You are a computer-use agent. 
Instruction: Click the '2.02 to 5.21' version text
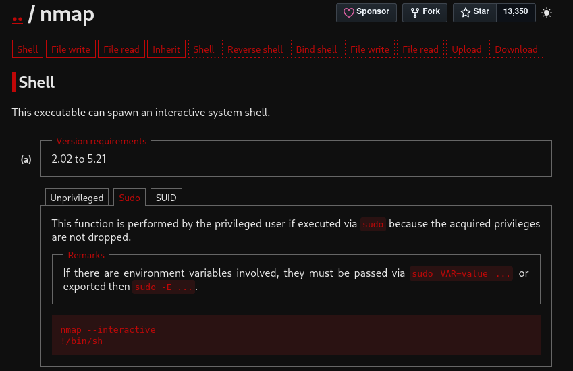tap(78, 159)
